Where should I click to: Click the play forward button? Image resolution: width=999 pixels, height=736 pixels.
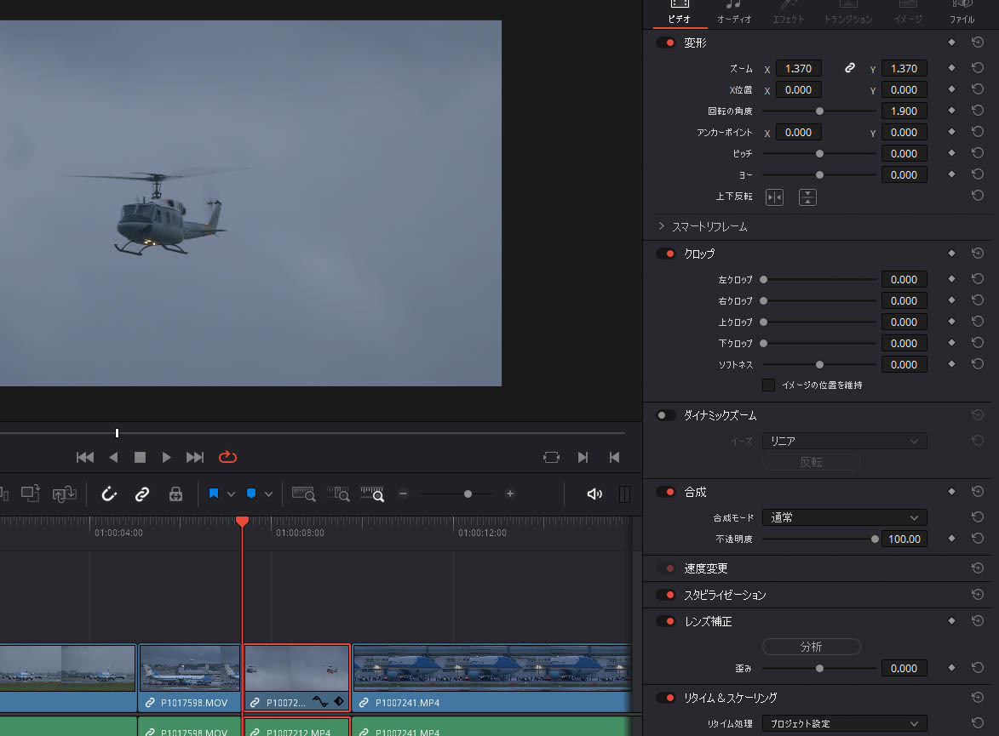pos(167,457)
